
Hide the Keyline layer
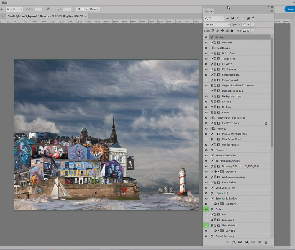click(x=206, y=37)
